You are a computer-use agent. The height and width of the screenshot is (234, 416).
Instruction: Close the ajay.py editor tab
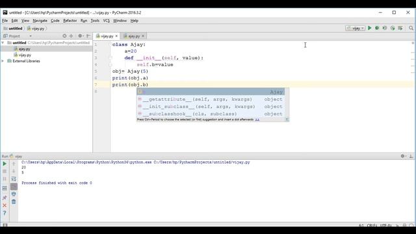pyautogui.click(x=143, y=36)
